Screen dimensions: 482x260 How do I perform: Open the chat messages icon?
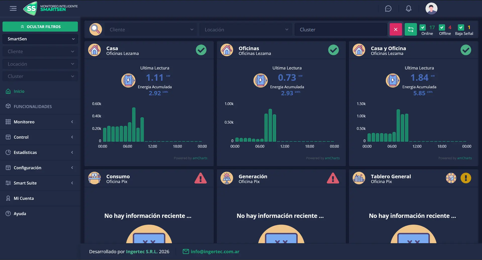pyautogui.click(x=388, y=9)
